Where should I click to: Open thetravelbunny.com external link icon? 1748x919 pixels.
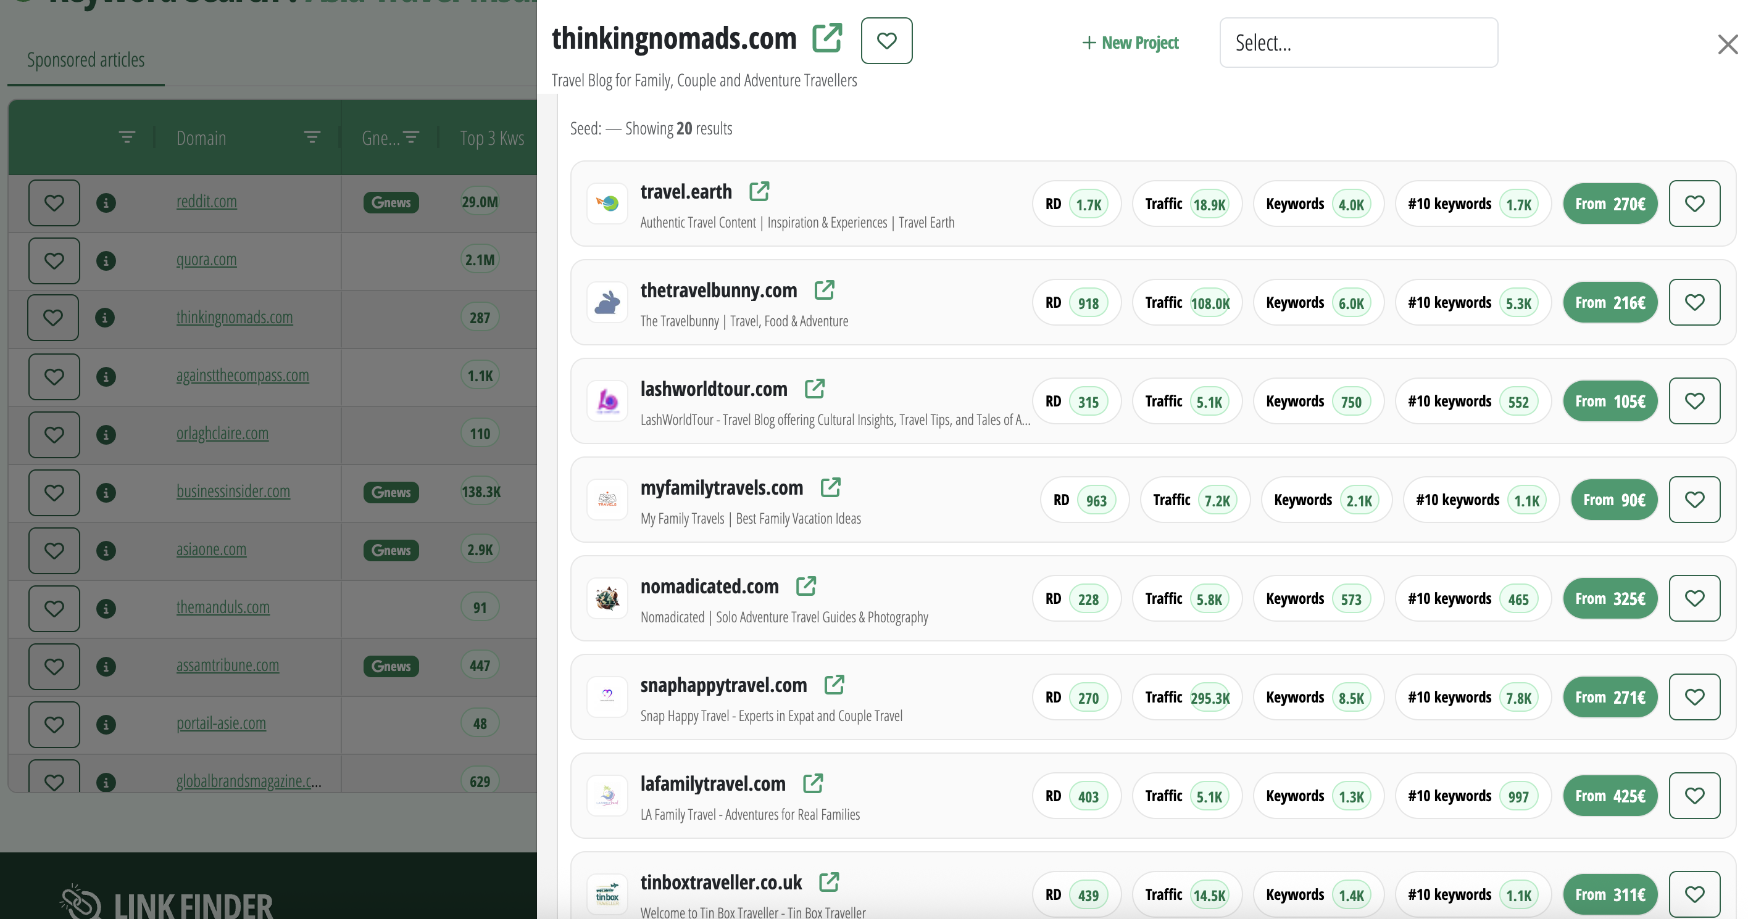coord(824,290)
